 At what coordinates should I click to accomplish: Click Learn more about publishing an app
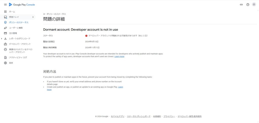[121, 87]
